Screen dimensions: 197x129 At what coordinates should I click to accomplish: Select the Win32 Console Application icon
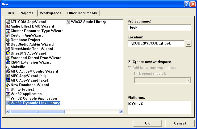(x=8, y=98)
